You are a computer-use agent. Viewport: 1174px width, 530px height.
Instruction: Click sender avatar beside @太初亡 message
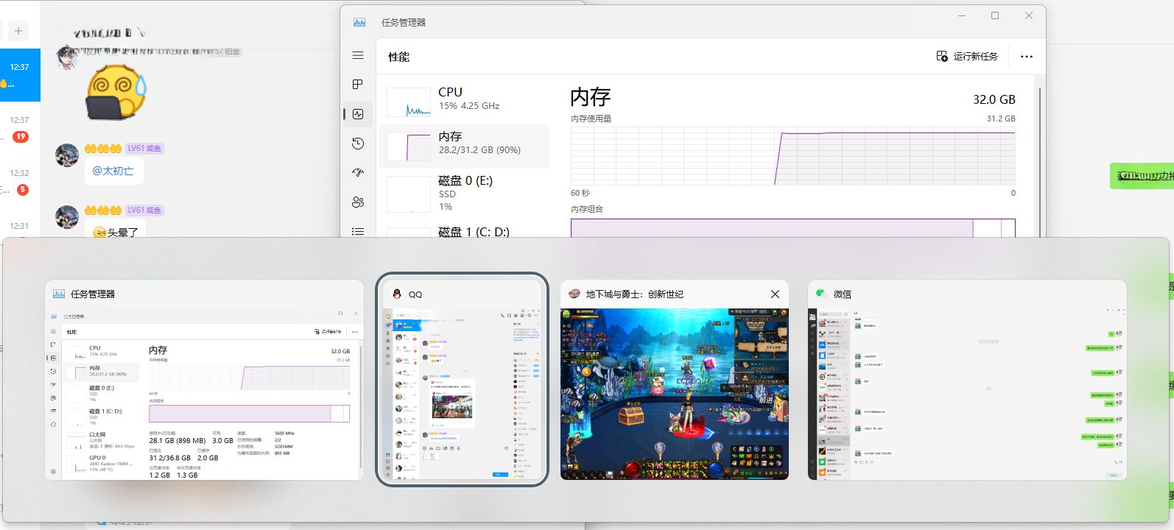click(67, 155)
